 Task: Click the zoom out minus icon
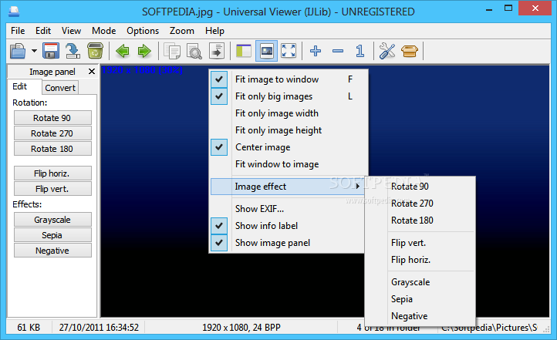[x=338, y=51]
